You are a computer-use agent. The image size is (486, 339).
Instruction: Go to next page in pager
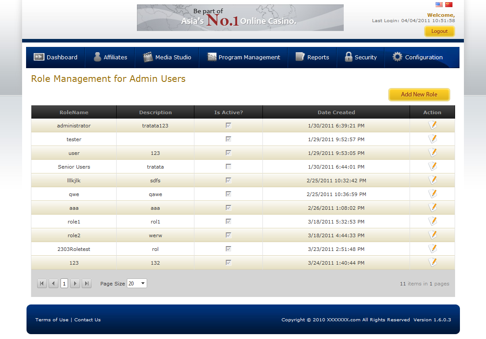(x=75, y=284)
